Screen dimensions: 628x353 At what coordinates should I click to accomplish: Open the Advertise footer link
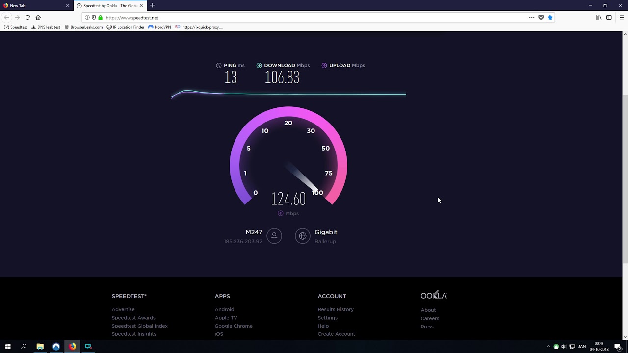click(123, 309)
